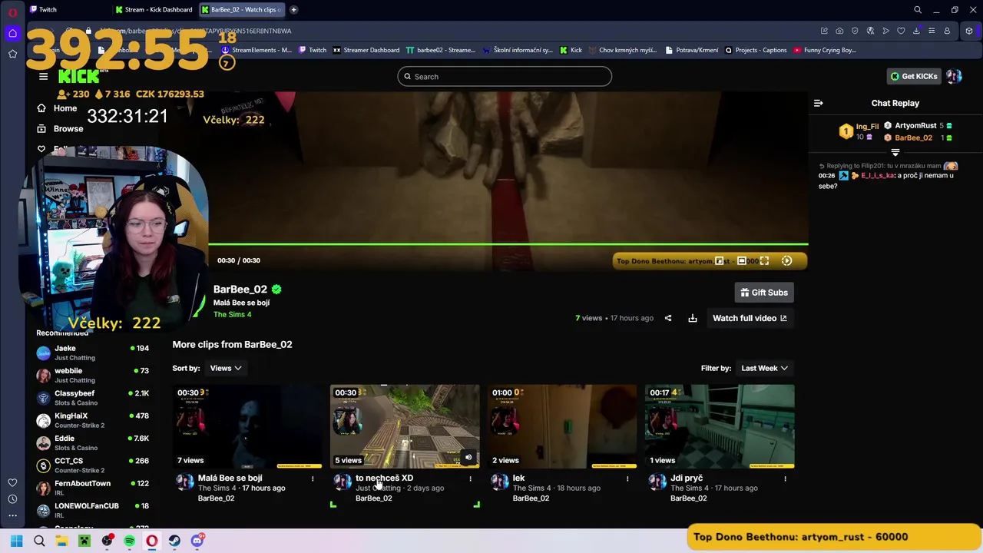Open recommended channel Eddie
The height and width of the screenshot is (553, 983).
(x=92, y=443)
